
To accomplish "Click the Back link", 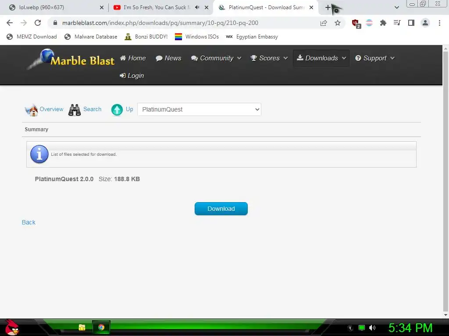I will pyautogui.click(x=29, y=222).
